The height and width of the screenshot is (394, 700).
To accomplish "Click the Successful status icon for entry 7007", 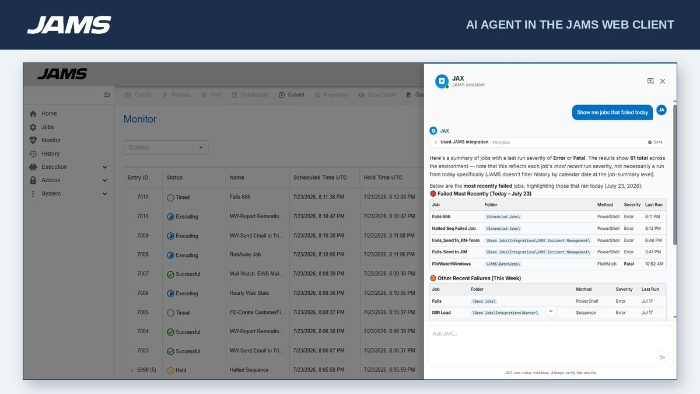I will click(x=170, y=274).
